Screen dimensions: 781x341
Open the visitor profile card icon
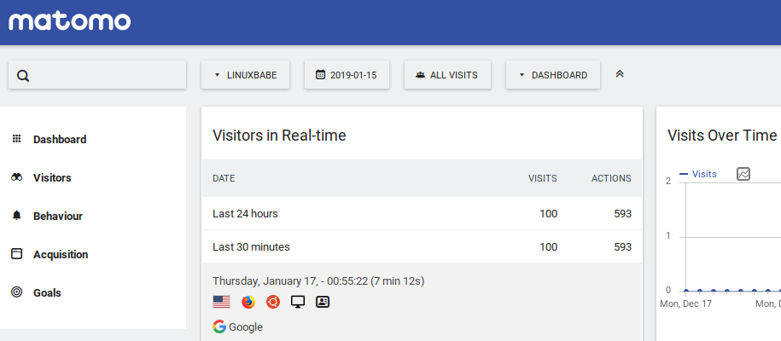click(323, 302)
